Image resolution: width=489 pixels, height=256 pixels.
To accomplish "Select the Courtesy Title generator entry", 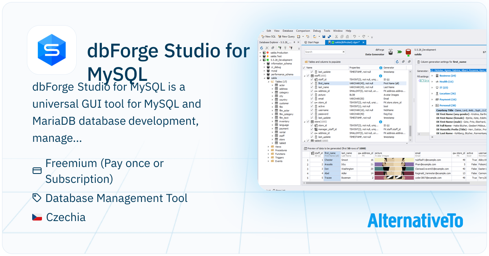I will pyautogui.click(x=461, y=110).
